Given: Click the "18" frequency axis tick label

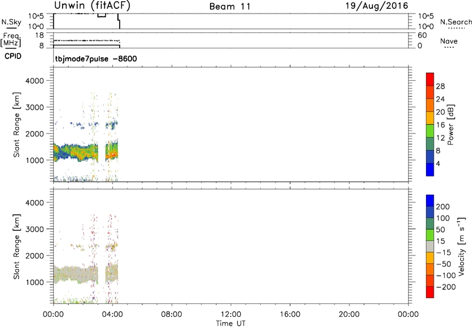Looking at the screenshot, I should click(x=40, y=35).
